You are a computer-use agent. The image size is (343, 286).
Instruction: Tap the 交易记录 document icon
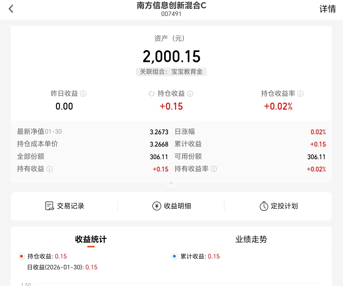[x=50, y=206]
